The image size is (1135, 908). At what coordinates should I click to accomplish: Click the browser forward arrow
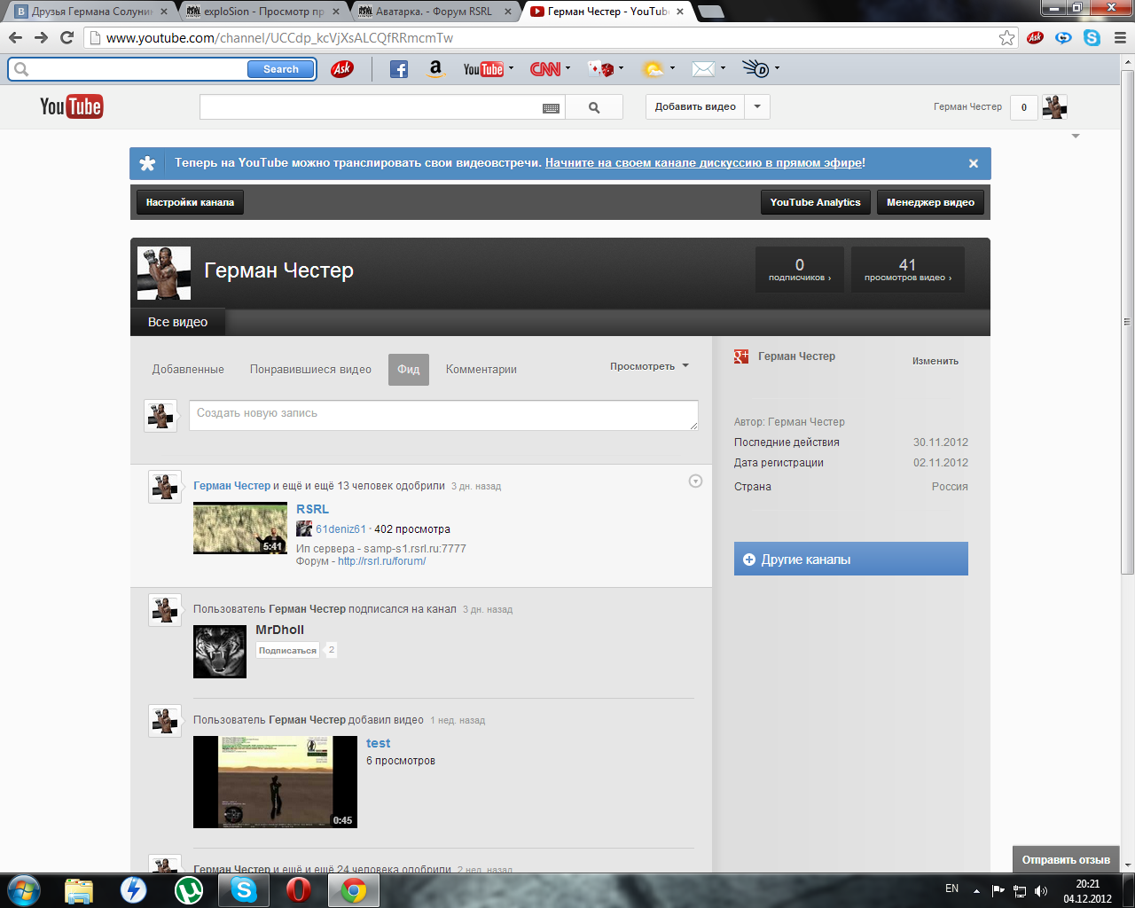click(41, 38)
